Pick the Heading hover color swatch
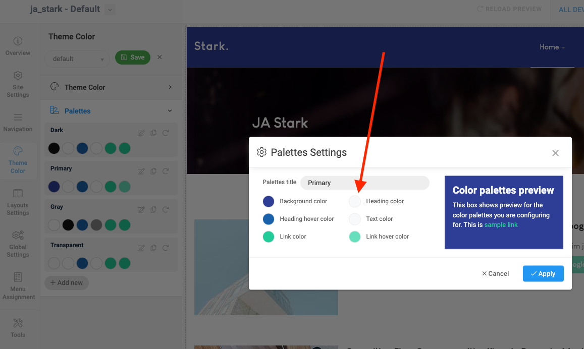Image resolution: width=584 pixels, height=349 pixels. point(269,219)
